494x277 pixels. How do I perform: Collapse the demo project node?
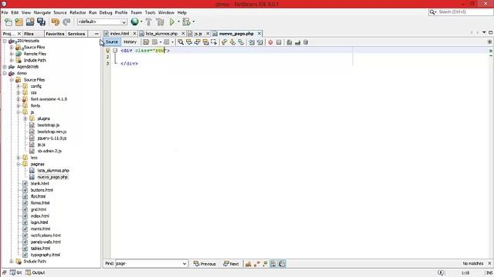coord(5,73)
